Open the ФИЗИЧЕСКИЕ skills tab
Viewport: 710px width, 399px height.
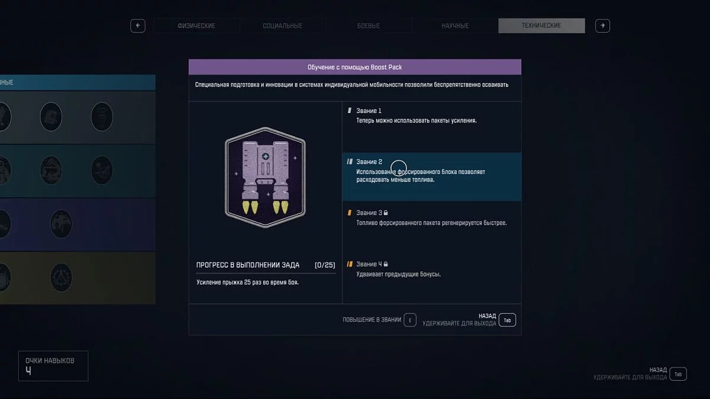(x=196, y=26)
